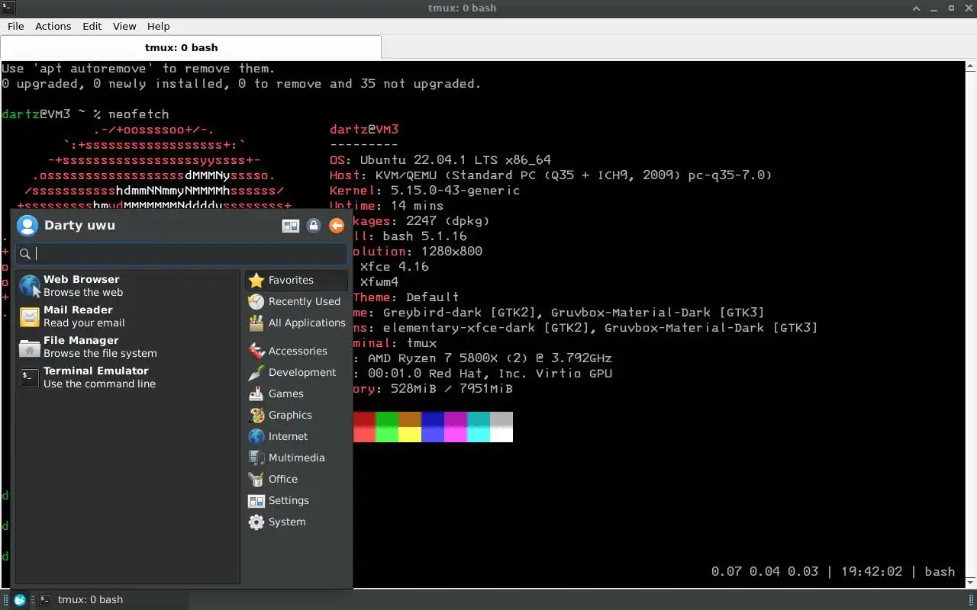Open the Settings category icon

[256, 500]
